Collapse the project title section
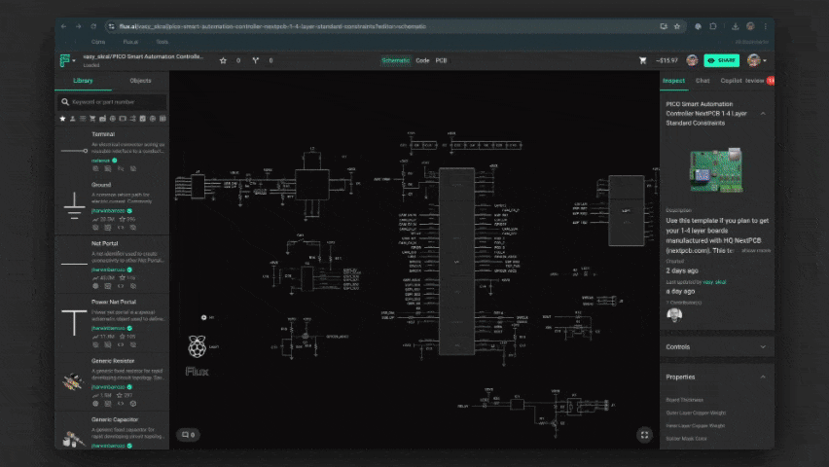Image resolution: width=829 pixels, height=467 pixels. [x=763, y=113]
